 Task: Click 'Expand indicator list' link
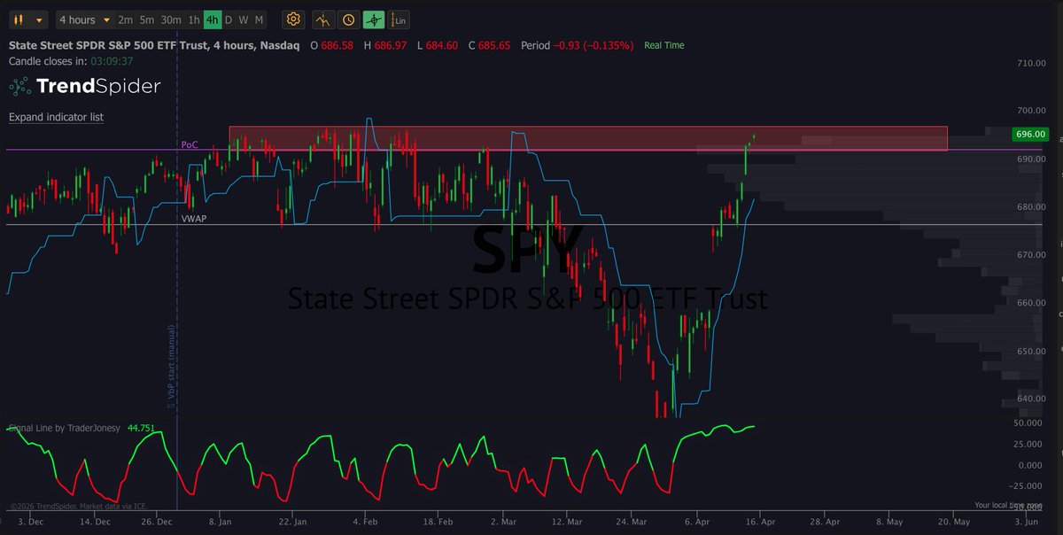[56, 117]
